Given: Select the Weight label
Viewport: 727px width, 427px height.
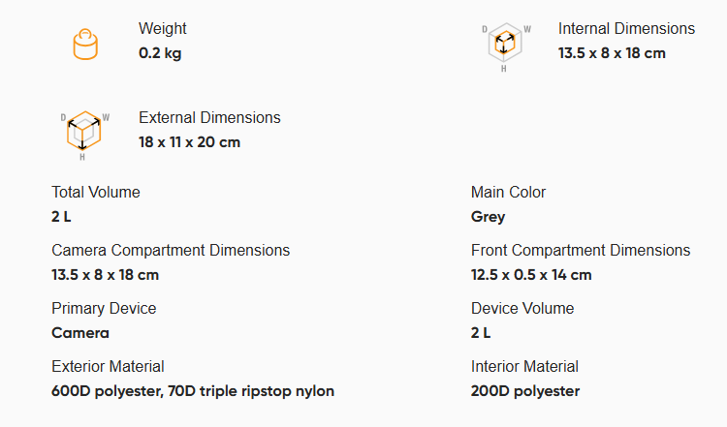Looking at the screenshot, I should (162, 29).
